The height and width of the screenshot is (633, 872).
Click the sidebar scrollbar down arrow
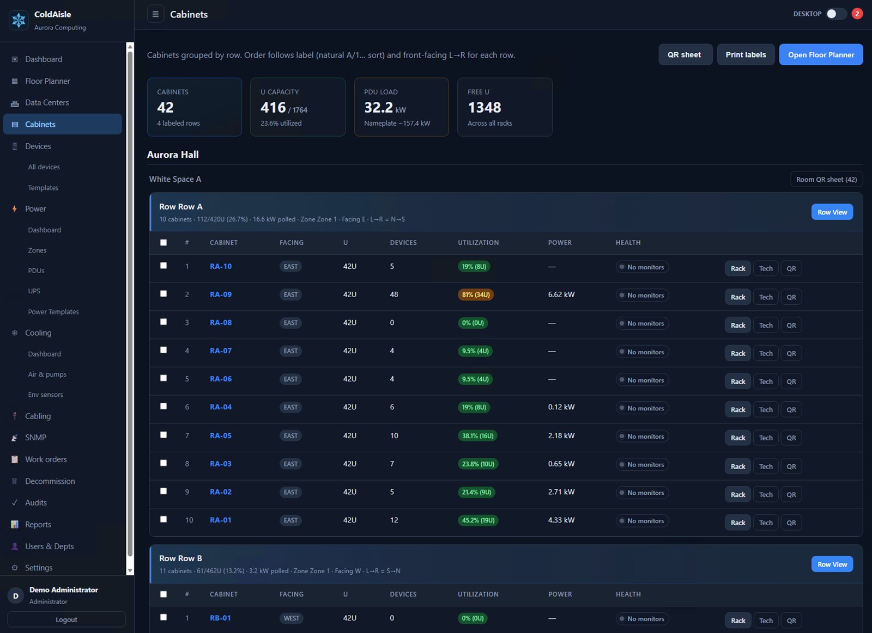[x=130, y=570]
